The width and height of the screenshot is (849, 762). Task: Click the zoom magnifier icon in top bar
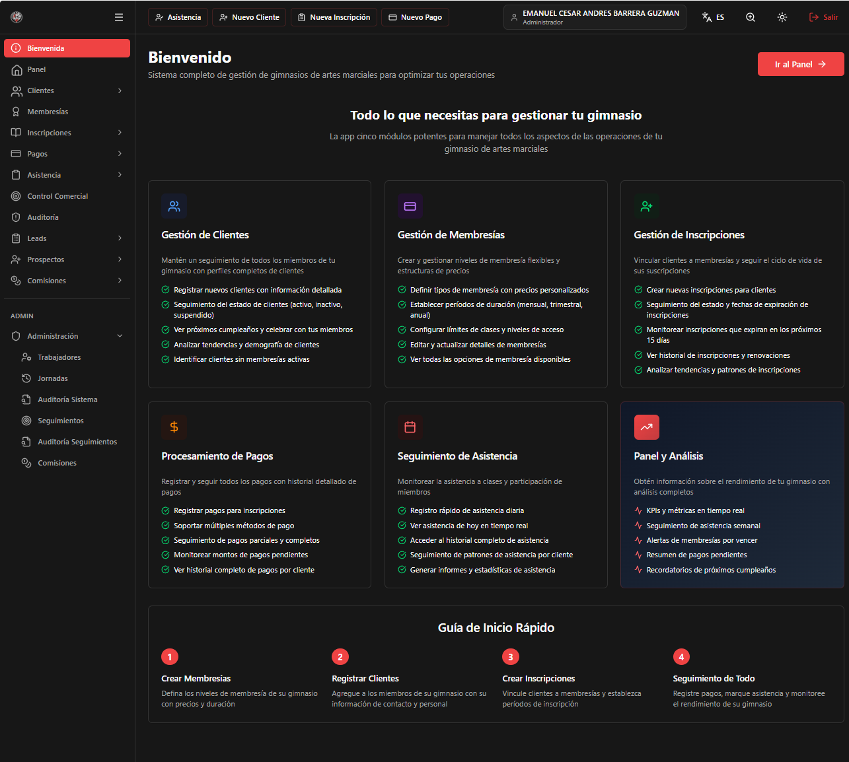(751, 17)
